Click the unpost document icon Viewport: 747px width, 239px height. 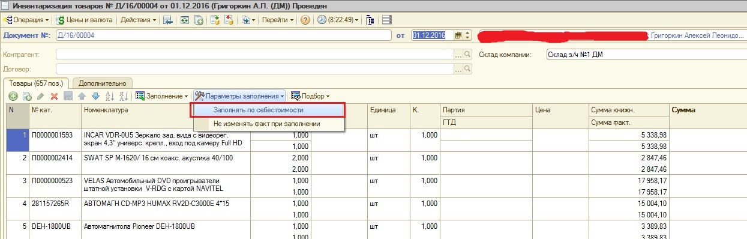pyautogui.click(x=229, y=20)
